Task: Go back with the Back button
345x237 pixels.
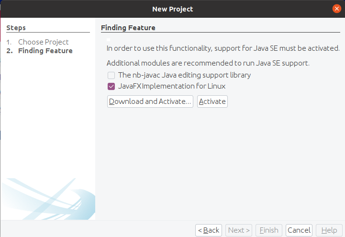Action: tap(209, 230)
